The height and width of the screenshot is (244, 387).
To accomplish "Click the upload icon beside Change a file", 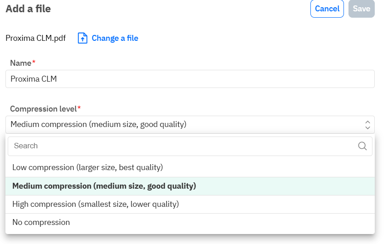I will (82, 38).
